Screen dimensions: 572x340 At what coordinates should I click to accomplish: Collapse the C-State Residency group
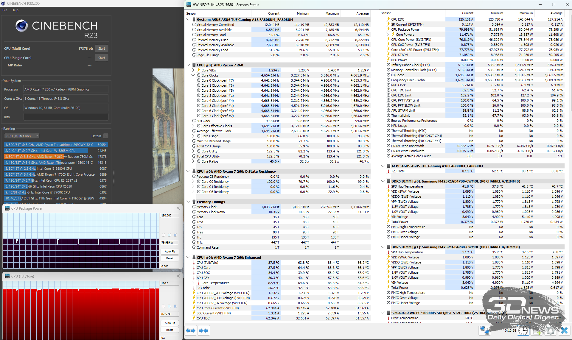188,171
